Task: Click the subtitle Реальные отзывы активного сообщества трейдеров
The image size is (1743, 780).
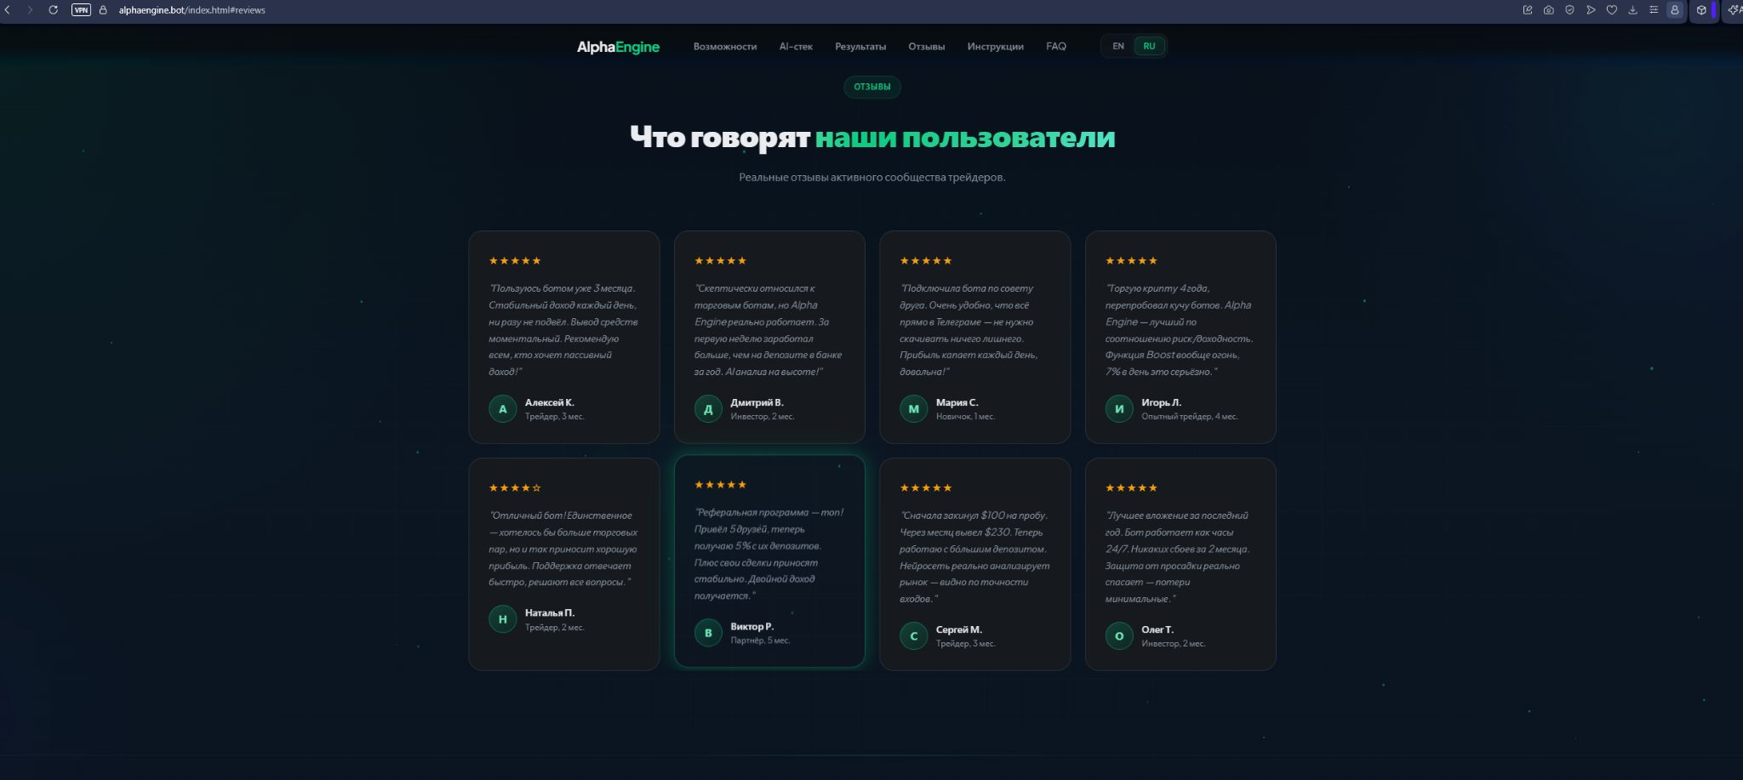Action: [872, 177]
